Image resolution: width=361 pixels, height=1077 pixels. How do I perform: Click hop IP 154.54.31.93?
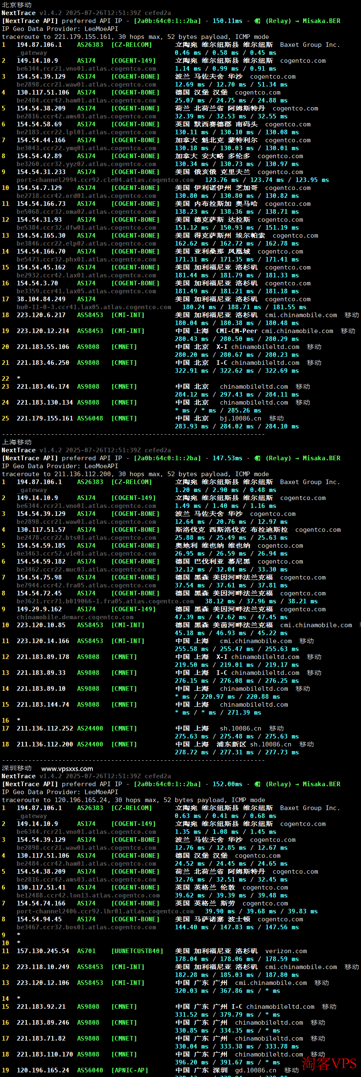coord(39,220)
